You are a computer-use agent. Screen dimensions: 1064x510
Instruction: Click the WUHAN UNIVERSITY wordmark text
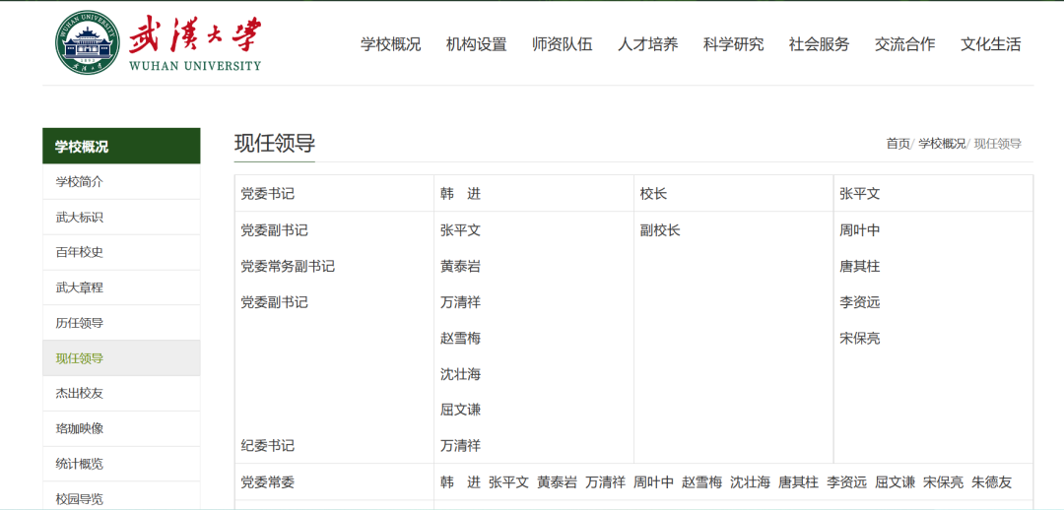(x=194, y=67)
